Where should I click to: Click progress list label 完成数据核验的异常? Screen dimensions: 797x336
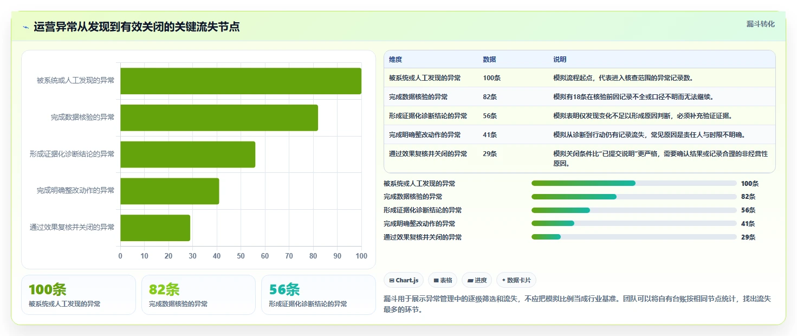(x=413, y=197)
